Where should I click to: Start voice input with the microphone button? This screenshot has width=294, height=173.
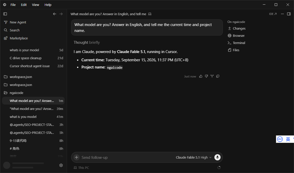(x=217, y=157)
